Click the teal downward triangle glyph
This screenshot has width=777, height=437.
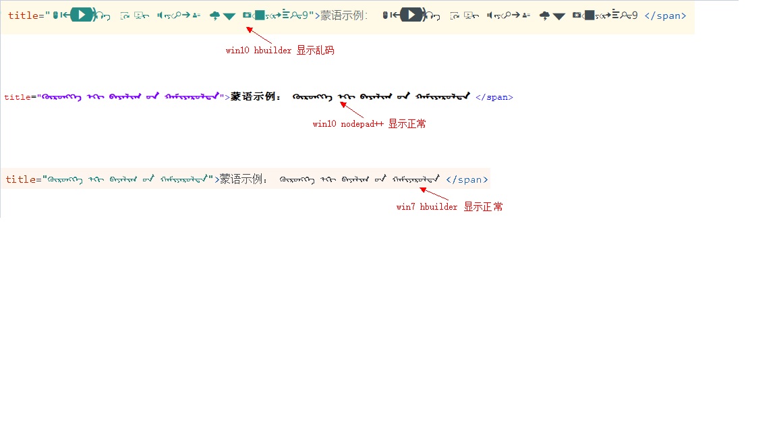pyautogui.click(x=229, y=16)
